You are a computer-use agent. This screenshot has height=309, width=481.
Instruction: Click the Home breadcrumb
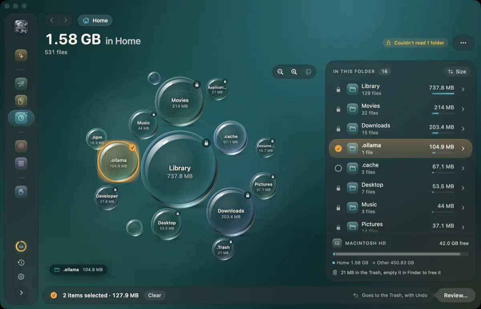tap(95, 20)
